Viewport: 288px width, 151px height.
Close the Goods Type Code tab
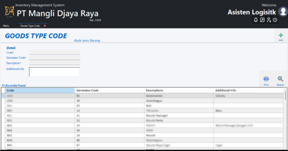(x=45, y=26)
